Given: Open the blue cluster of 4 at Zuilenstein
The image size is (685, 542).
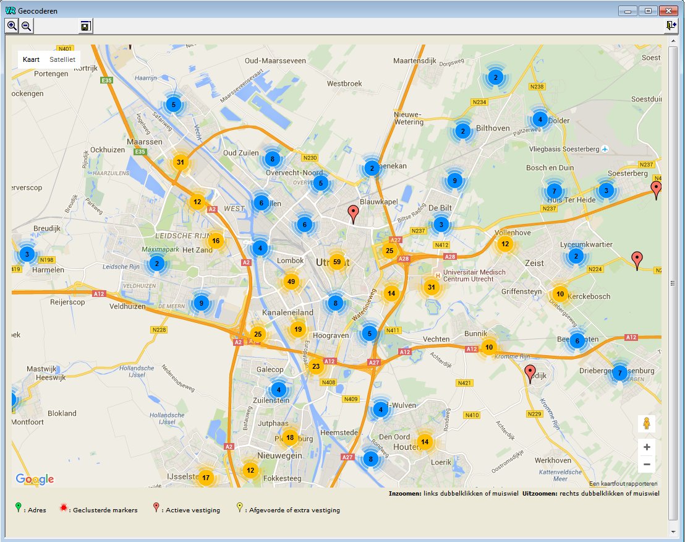Looking at the screenshot, I should point(279,389).
